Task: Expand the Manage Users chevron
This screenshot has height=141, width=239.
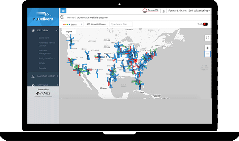Action: point(57,76)
